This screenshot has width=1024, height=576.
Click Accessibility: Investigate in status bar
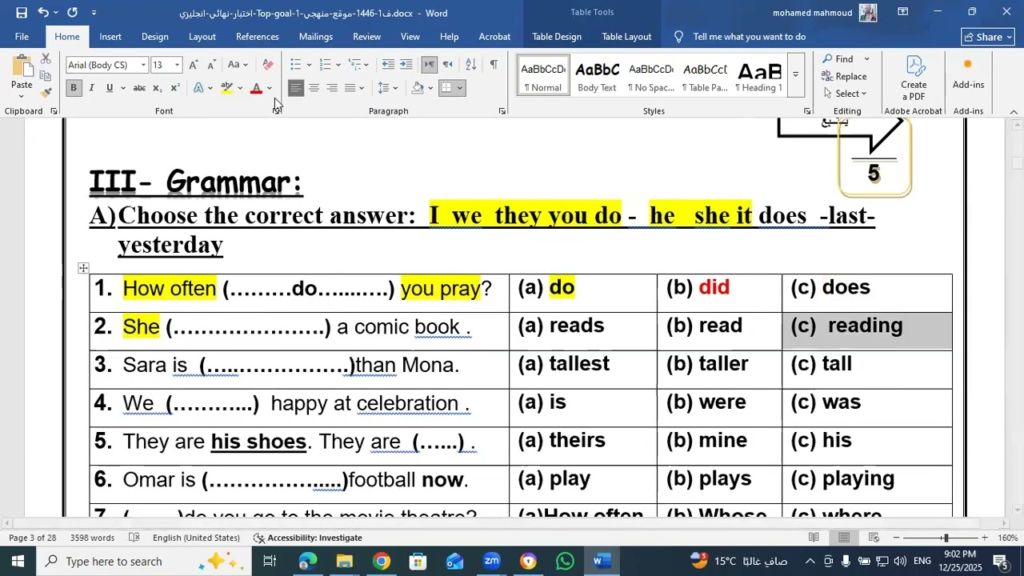click(x=308, y=538)
